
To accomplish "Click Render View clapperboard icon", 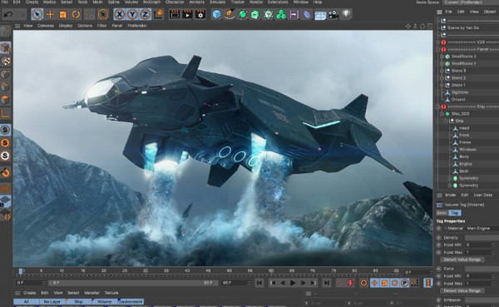I will (x=175, y=14).
